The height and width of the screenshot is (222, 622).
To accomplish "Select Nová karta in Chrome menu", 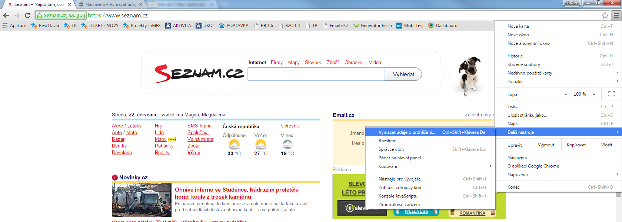I will point(558,26).
